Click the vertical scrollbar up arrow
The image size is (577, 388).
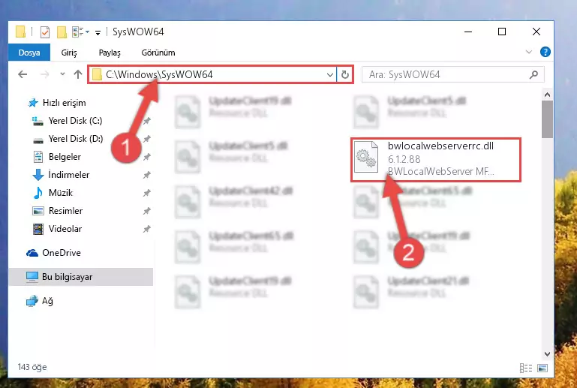click(547, 95)
